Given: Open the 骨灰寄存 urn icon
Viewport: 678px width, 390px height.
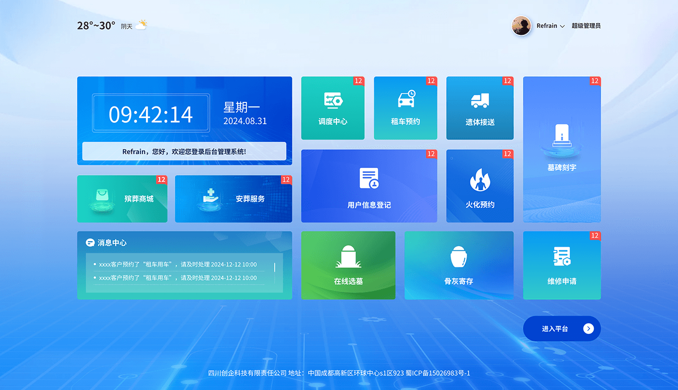Looking at the screenshot, I should click(459, 257).
